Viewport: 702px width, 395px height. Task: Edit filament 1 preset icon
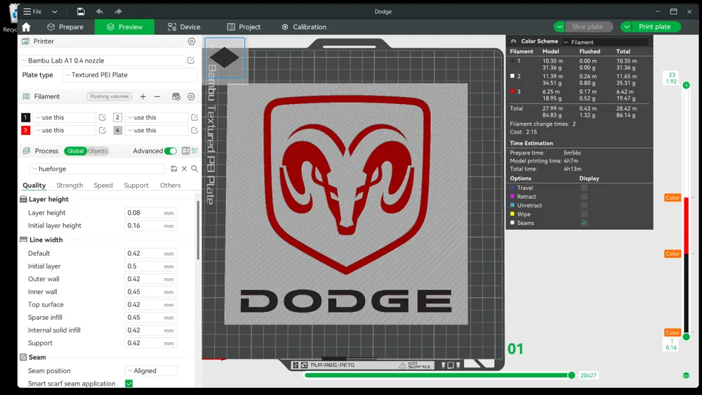coord(102,117)
